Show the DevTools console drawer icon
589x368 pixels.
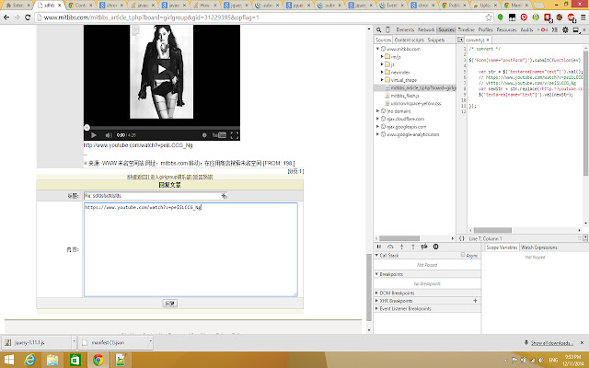pos(555,29)
